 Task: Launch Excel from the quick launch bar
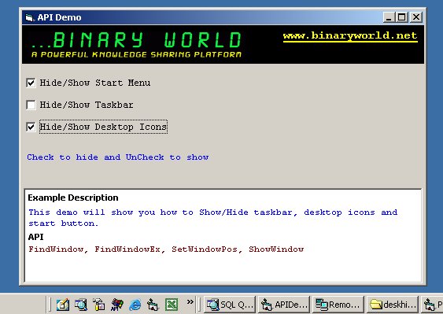[x=172, y=305]
